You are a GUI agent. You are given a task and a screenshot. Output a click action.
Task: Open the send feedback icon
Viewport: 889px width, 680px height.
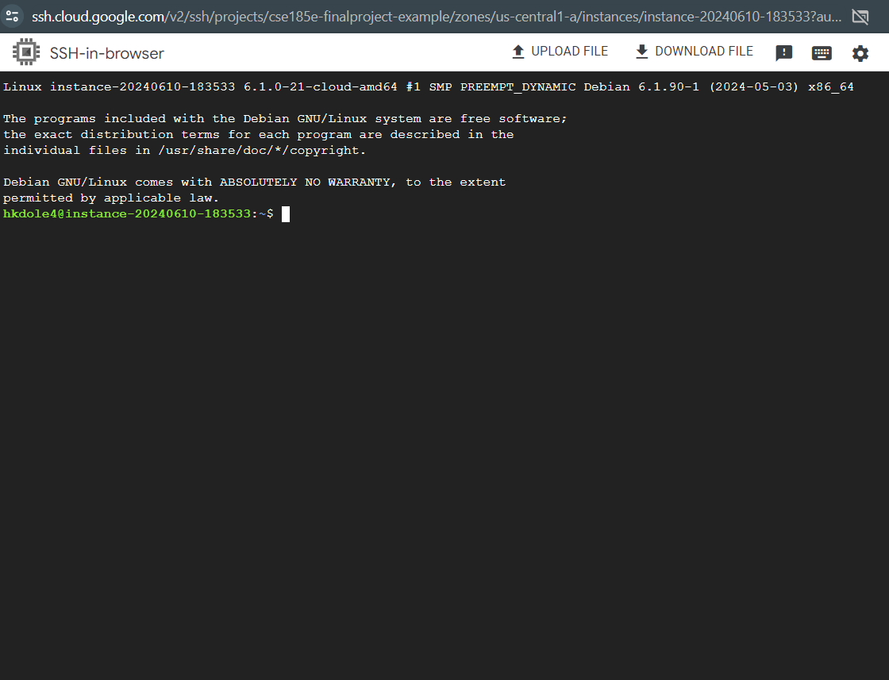(783, 53)
